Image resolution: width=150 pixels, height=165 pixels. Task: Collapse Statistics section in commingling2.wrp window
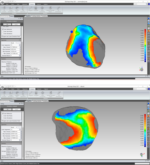20,59
